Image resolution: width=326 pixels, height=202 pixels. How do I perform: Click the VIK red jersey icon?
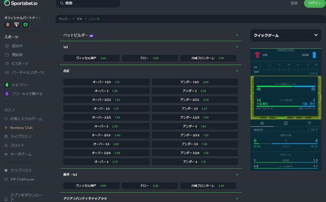click(257, 55)
